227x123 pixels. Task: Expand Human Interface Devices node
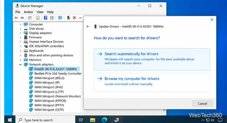click(x=20, y=42)
